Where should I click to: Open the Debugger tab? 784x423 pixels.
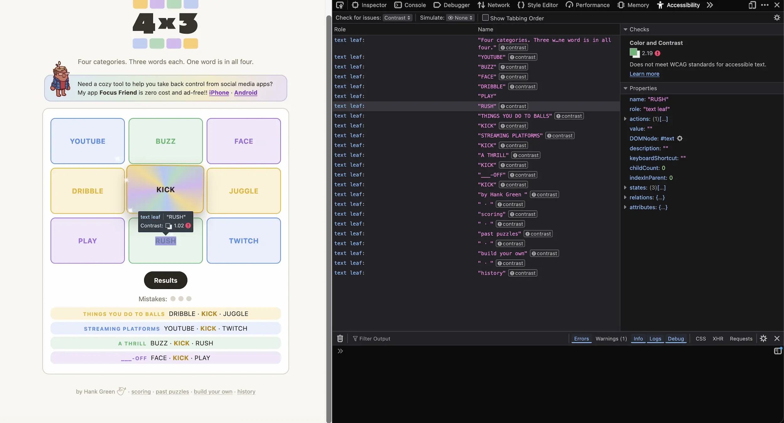452,5
